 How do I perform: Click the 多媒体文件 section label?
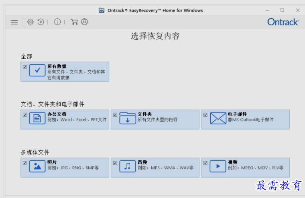point(35,152)
